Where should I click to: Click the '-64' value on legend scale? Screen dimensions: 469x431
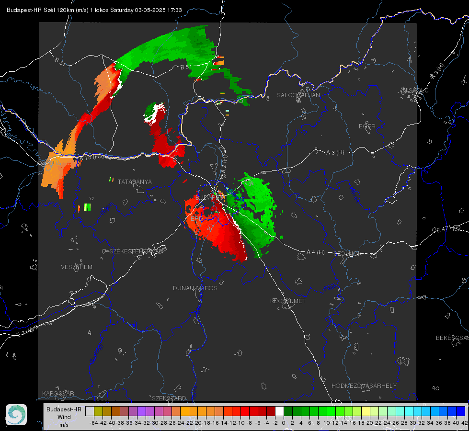(94, 423)
